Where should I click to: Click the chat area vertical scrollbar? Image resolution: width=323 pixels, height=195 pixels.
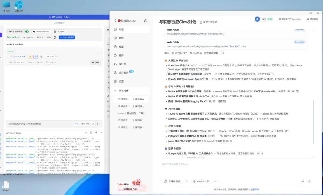pyautogui.click(x=313, y=122)
